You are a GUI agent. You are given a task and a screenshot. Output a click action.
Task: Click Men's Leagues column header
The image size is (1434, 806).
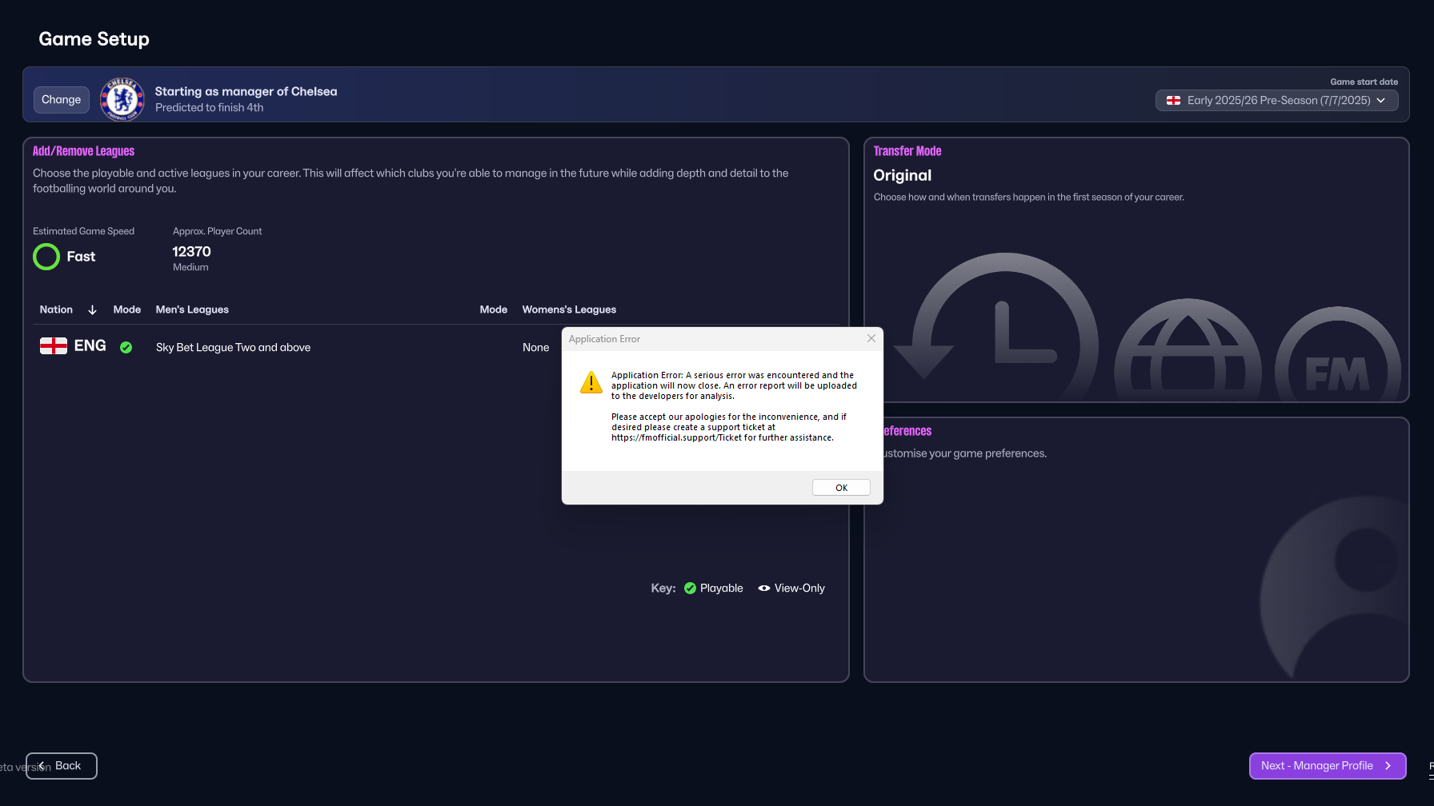(x=192, y=309)
